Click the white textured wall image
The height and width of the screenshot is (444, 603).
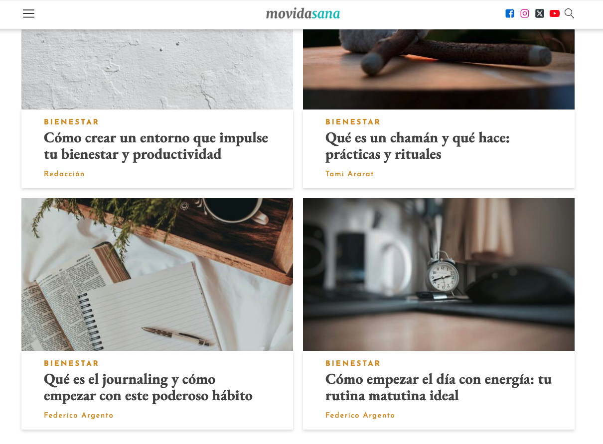[x=157, y=69]
